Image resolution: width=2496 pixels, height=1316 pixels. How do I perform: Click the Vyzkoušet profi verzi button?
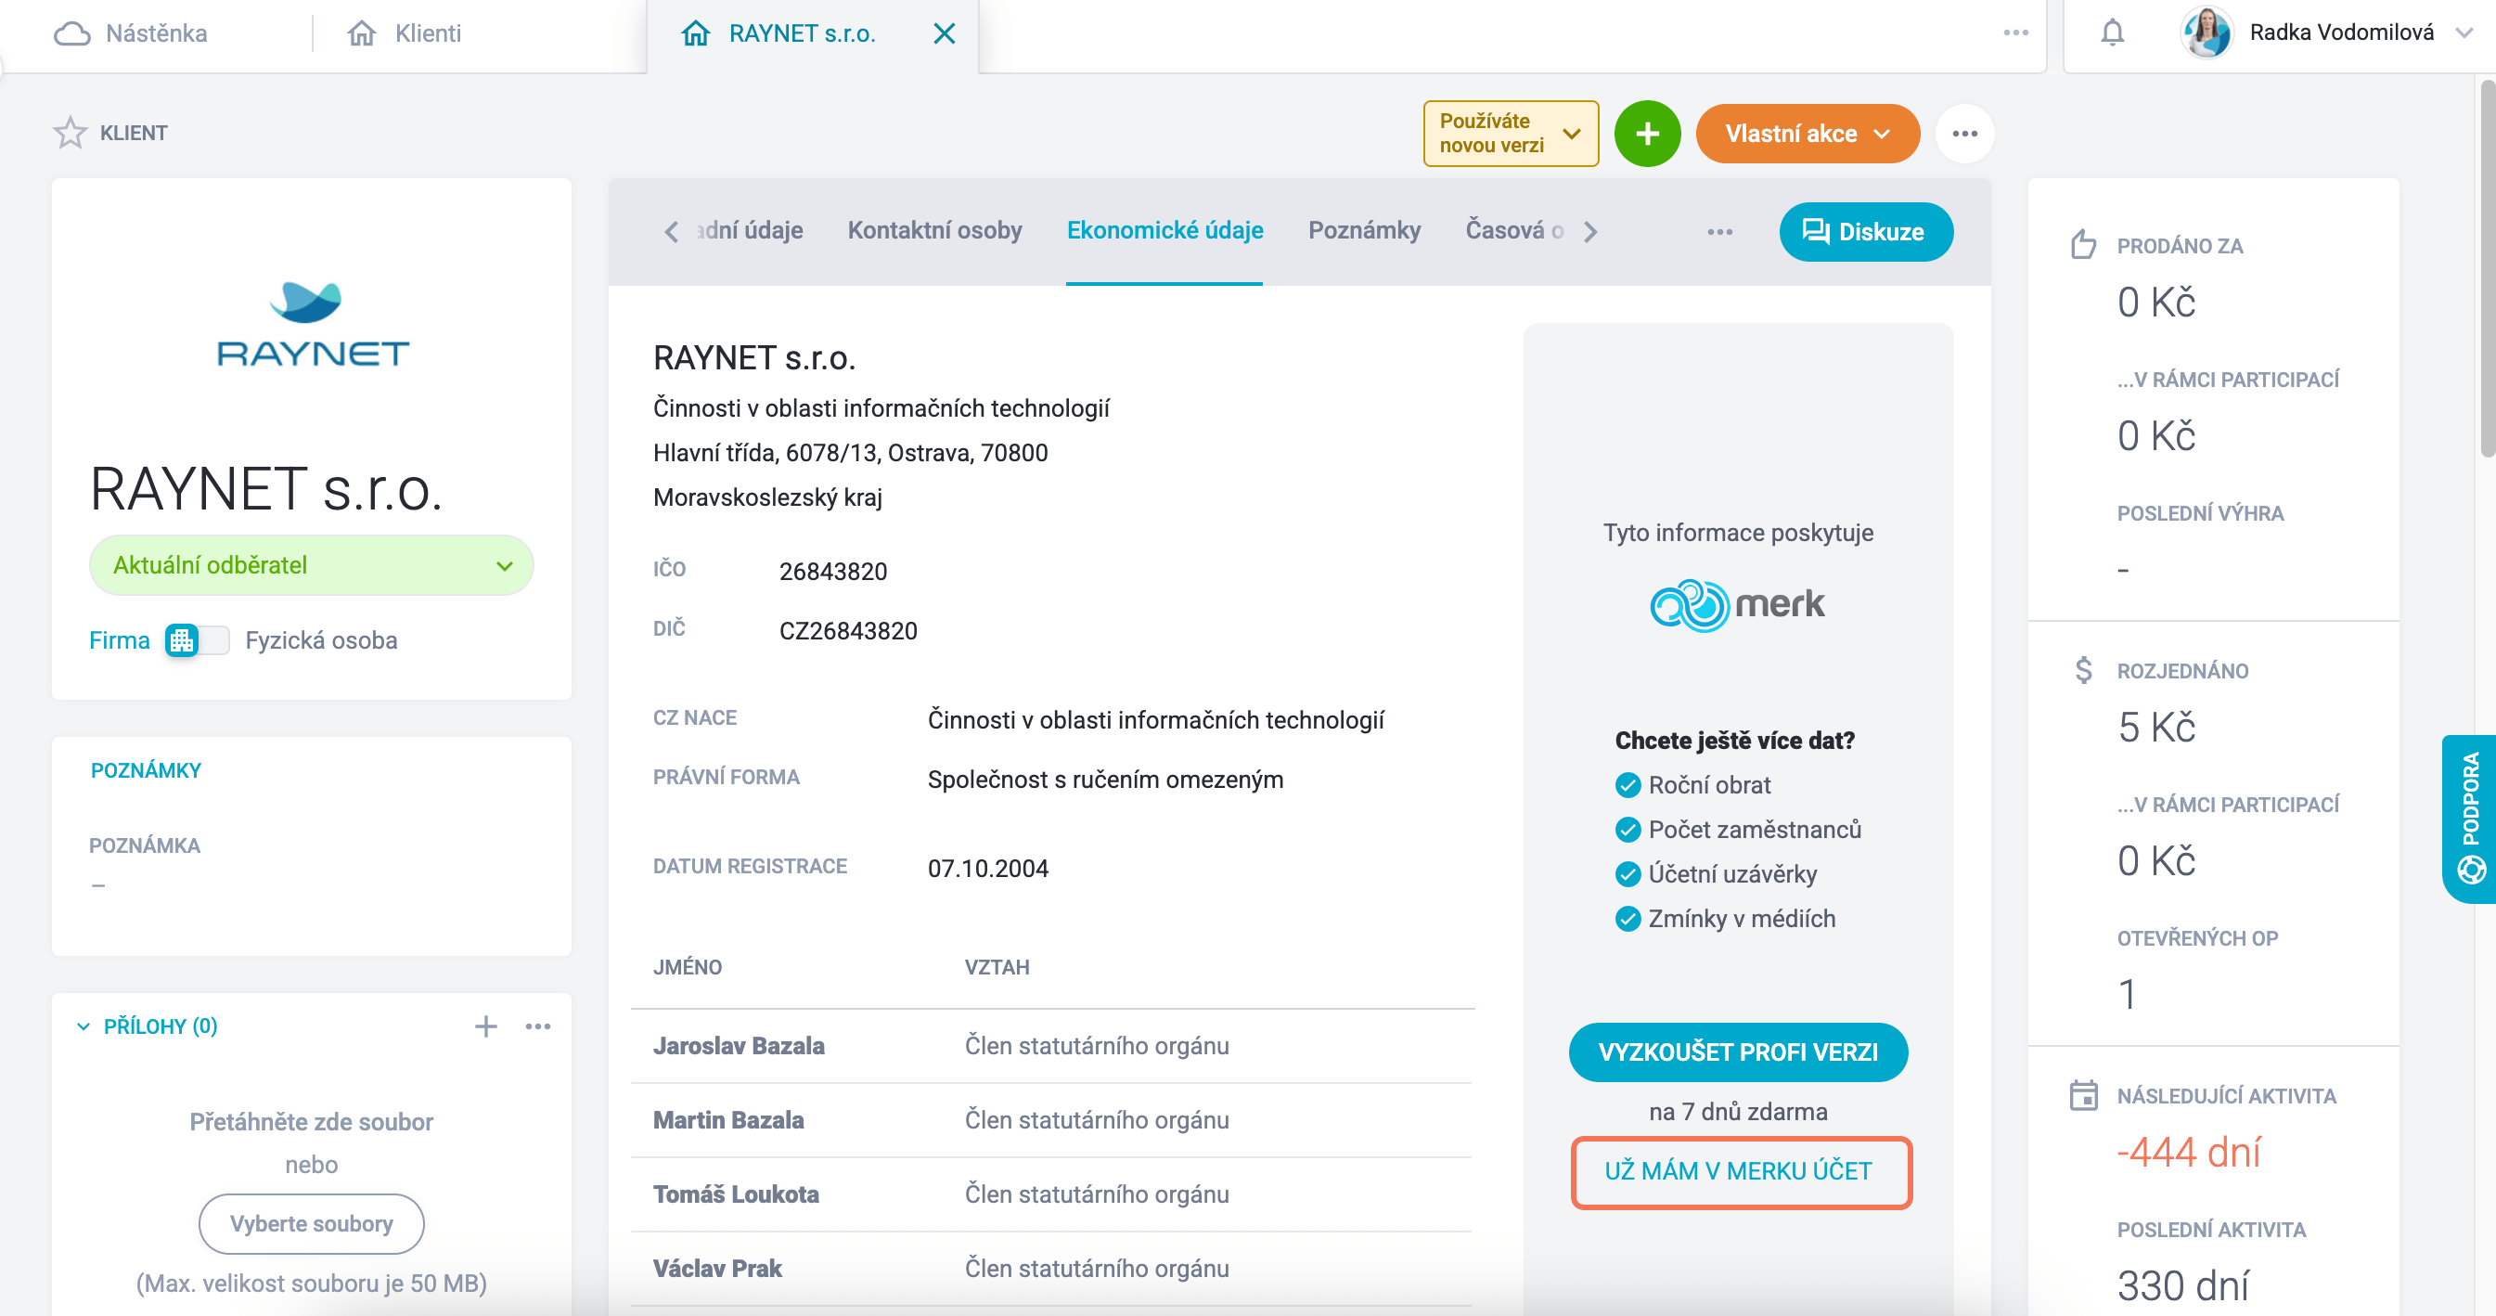(1738, 1052)
